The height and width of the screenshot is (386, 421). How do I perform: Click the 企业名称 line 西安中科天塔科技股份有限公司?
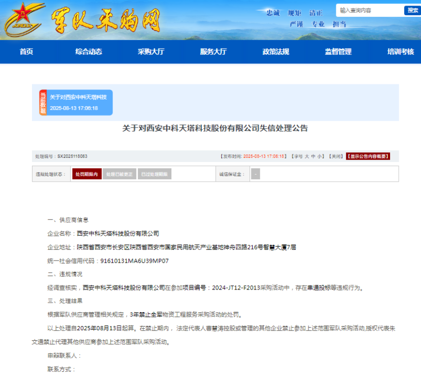tap(103, 233)
